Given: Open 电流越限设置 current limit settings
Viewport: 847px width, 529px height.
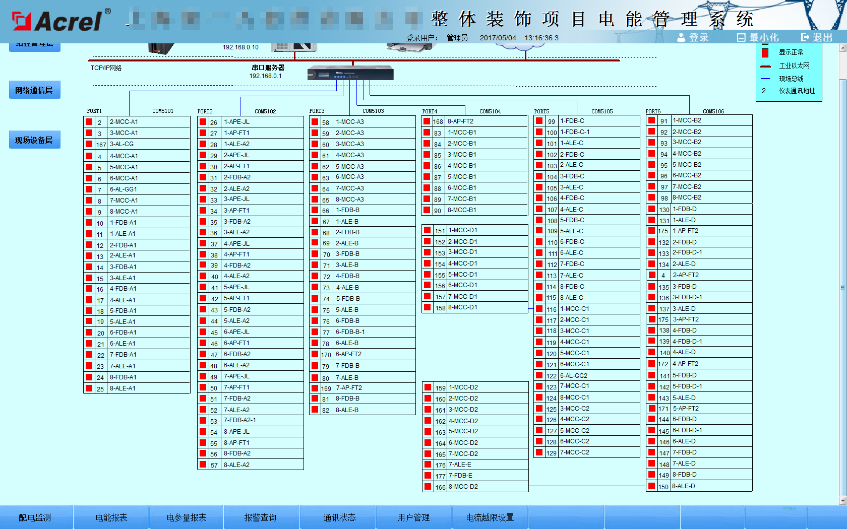Looking at the screenshot, I should pos(490,517).
